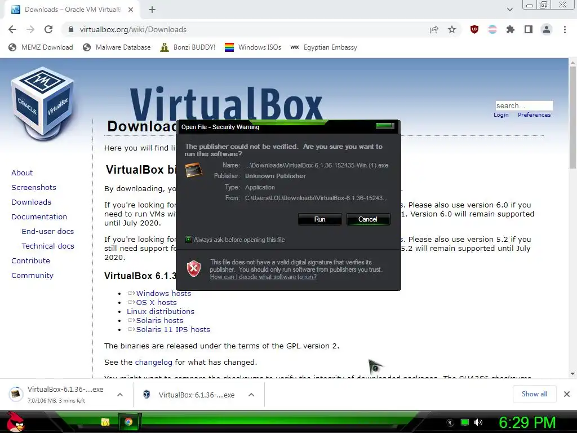Open the Screenshots sidebar link

[34, 187]
